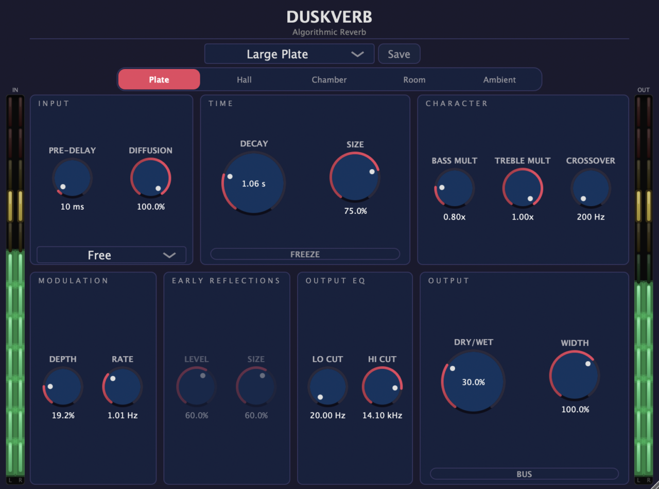Select the WIDTH knob

point(575,375)
